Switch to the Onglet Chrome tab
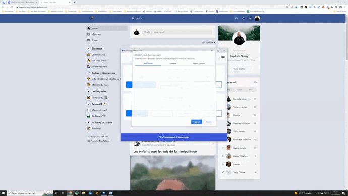The width and height of the screenshot is (348, 196). tap(199, 63)
